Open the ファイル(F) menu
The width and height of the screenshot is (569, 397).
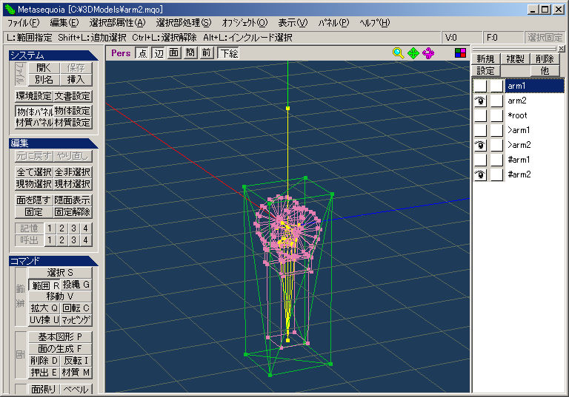click(x=23, y=23)
